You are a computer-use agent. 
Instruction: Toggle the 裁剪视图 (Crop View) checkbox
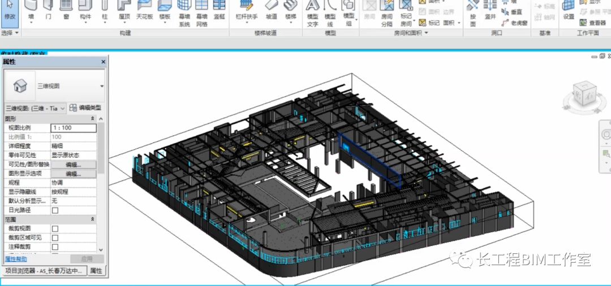point(55,229)
